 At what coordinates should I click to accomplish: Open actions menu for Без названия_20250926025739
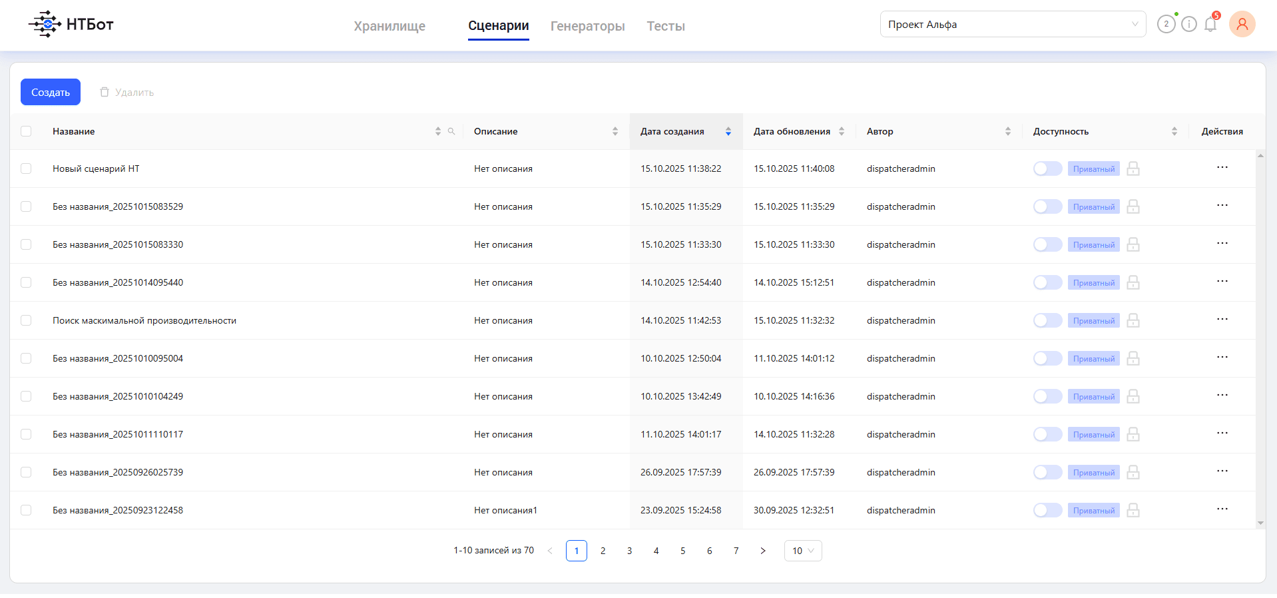point(1222,471)
